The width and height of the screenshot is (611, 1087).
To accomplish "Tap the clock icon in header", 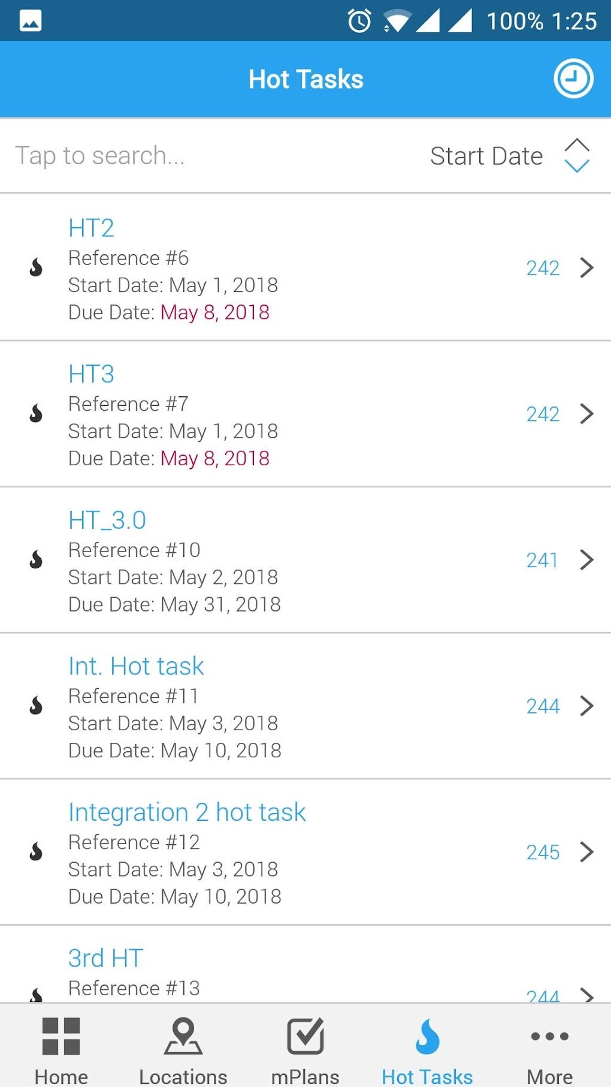I will (x=573, y=79).
